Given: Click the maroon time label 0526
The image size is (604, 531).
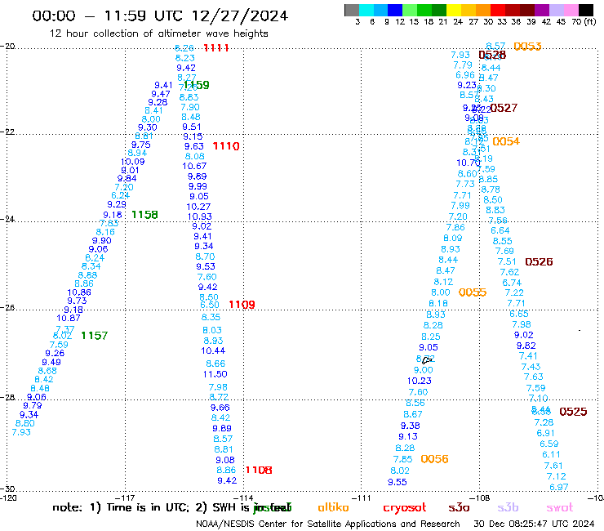Looking at the screenshot, I should (x=539, y=262).
